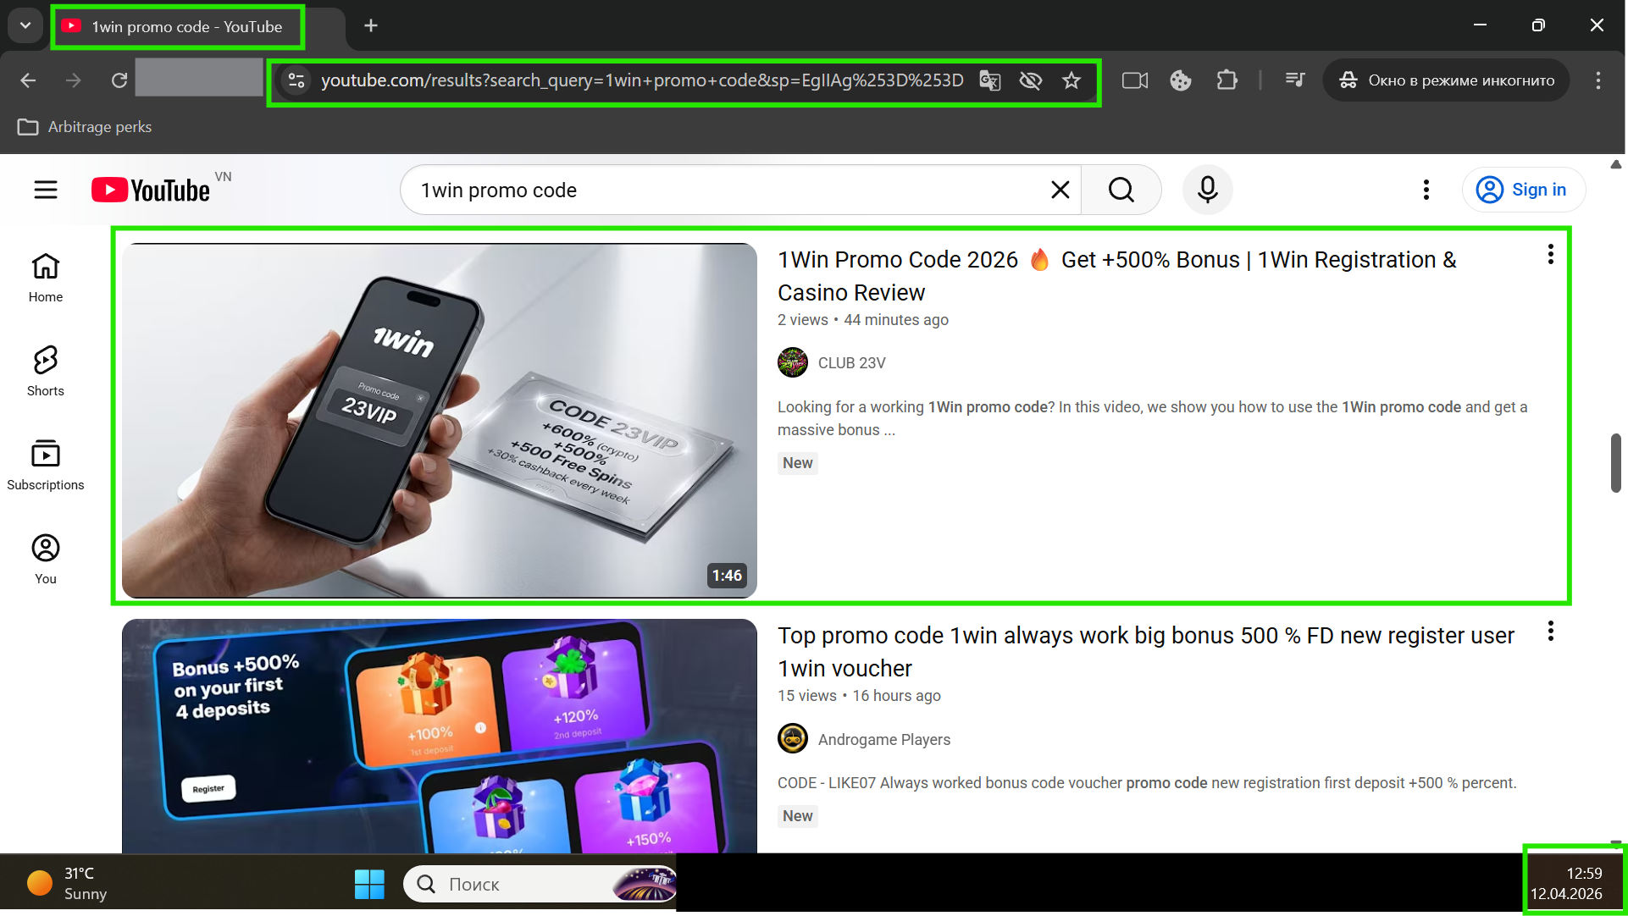This screenshot has width=1628, height=916.
Task: Open YouTube settings three-dot menu
Action: point(1426,190)
